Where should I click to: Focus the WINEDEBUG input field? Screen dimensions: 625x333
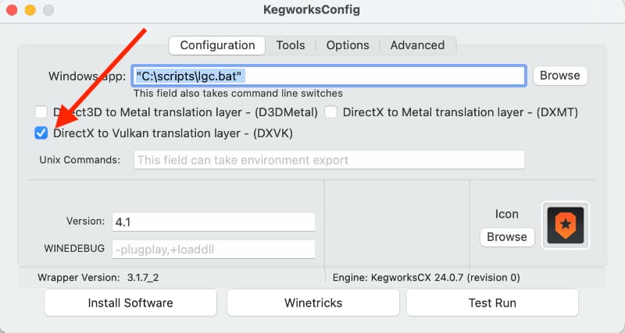213,250
